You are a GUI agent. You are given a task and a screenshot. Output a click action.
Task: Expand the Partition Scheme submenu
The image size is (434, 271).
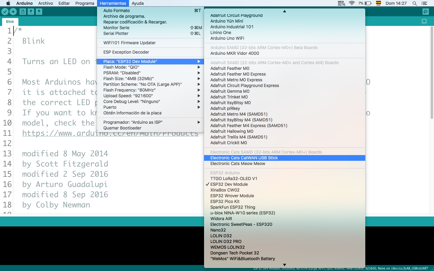tap(150, 84)
